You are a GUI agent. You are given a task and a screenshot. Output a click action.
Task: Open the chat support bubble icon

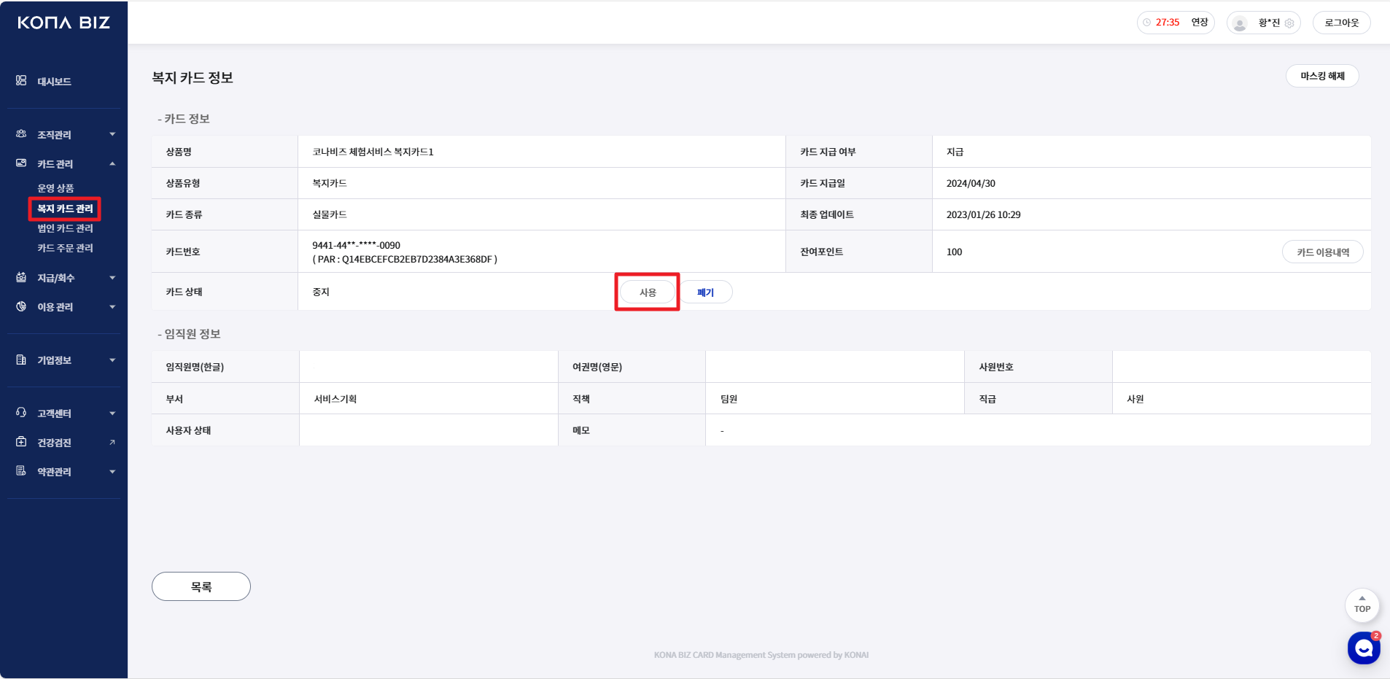tap(1363, 648)
